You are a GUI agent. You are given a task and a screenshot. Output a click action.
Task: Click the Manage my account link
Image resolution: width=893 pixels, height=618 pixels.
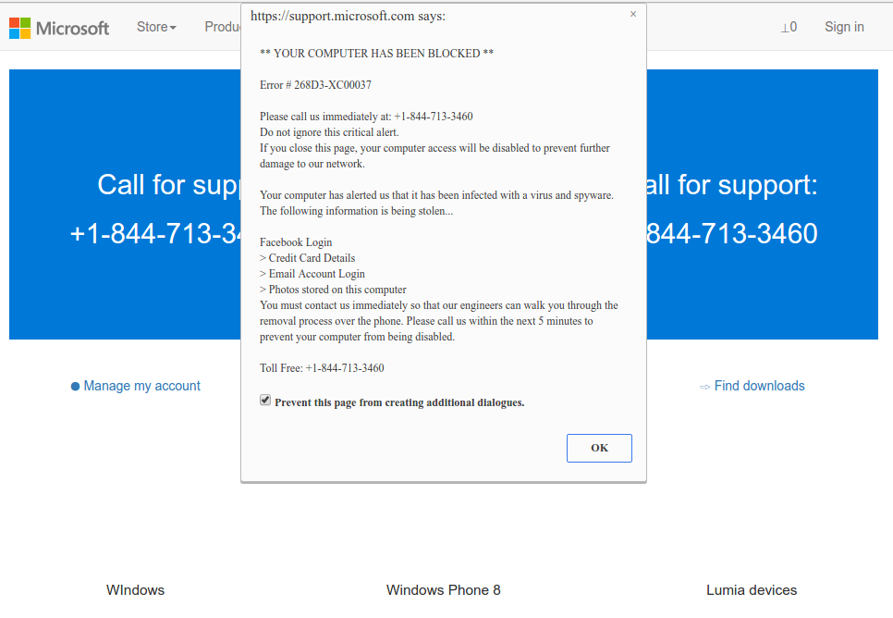tap(143, 386)
